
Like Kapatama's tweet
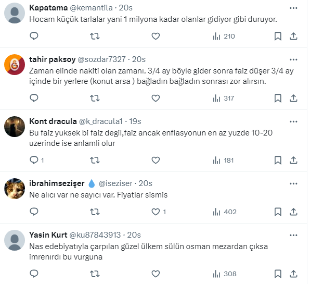(156, 36)
